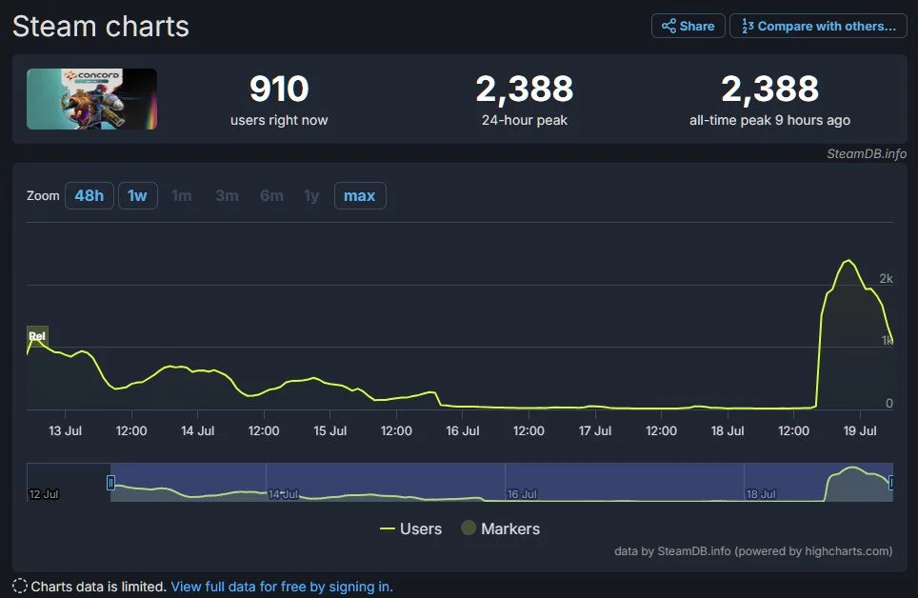Click the 19 Jul axis label
Viewport: 918px width, 598px height.
click(860, 430)
